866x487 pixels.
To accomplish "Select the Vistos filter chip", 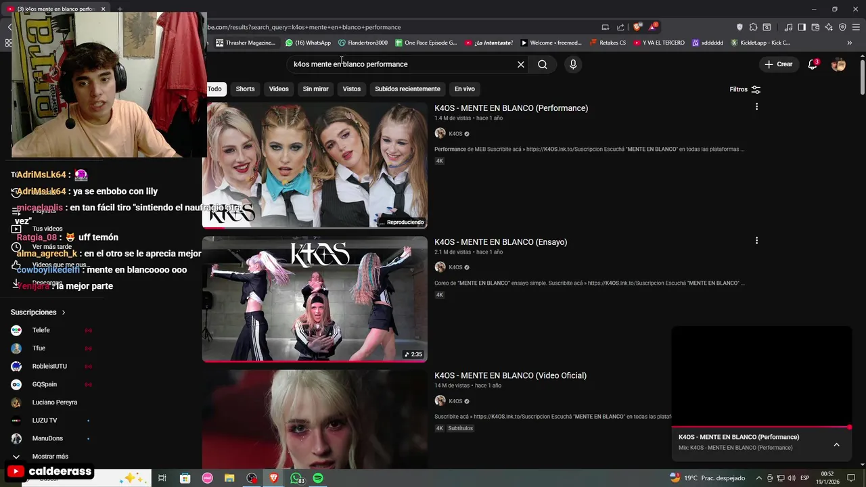I will click(352, 89).
